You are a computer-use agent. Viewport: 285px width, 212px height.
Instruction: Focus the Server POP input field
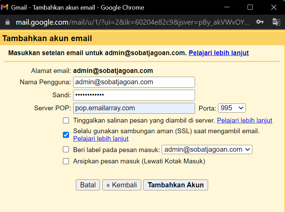pos(134,108)
